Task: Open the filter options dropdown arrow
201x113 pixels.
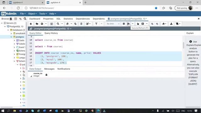Action: coord(101,24)
